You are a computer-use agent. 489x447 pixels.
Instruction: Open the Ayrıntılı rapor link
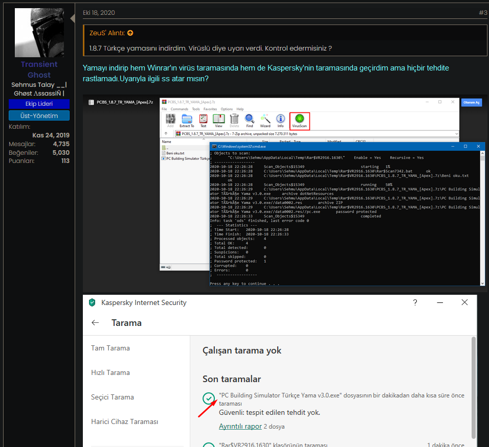240,426
